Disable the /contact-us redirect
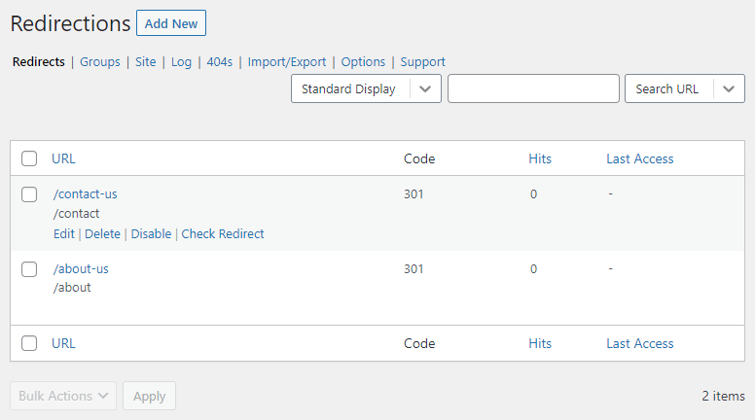755x420 pixels. click(x=151, y=233)
